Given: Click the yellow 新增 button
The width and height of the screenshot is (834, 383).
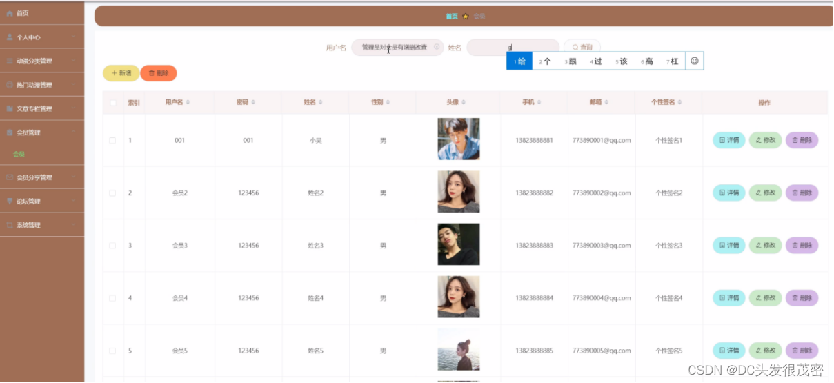Looking at the screenshot, I should tap(121, 73).
